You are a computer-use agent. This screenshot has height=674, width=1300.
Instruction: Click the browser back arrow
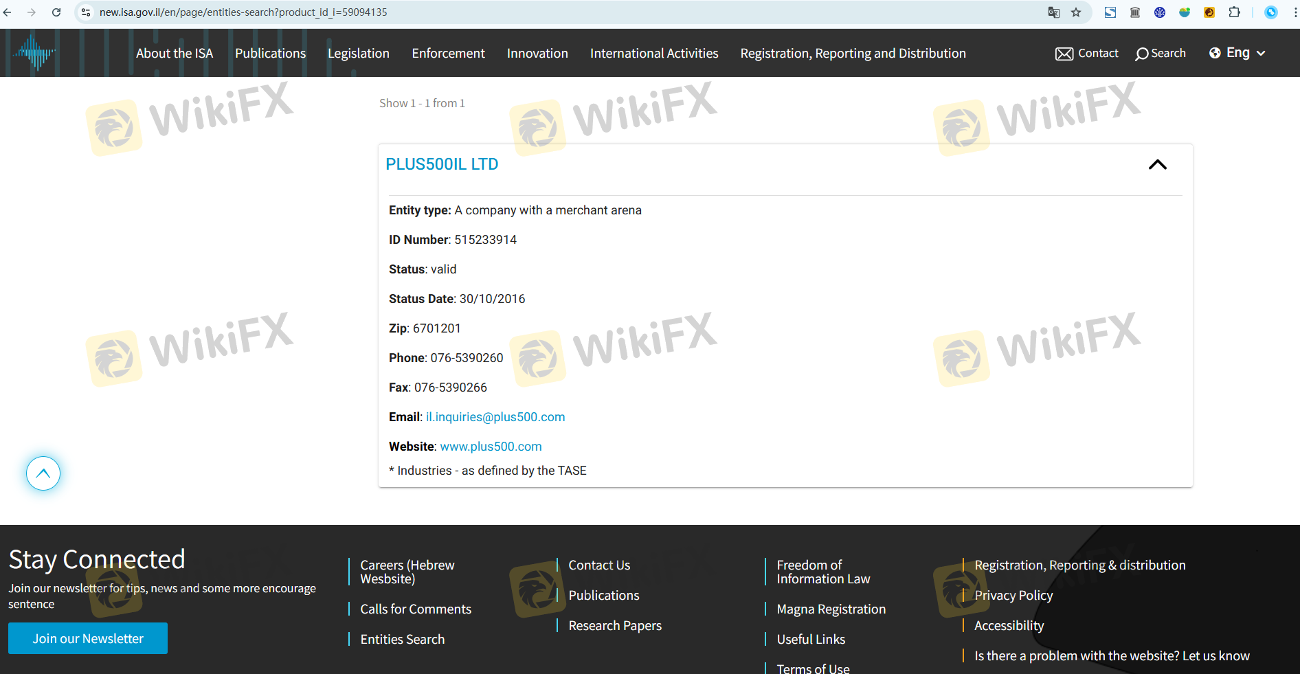pos(8,12)
